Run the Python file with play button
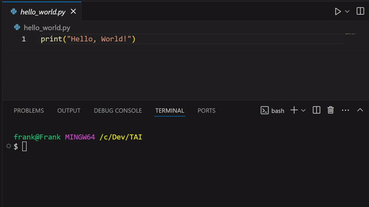The width and height of the screenshot is (369, 207). coord(338,11)
